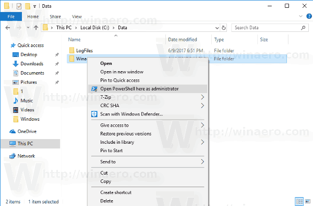This screenshot has width=313, height=206.
Task: Sort by the Size column header
Action: click(x=264, y=40)
